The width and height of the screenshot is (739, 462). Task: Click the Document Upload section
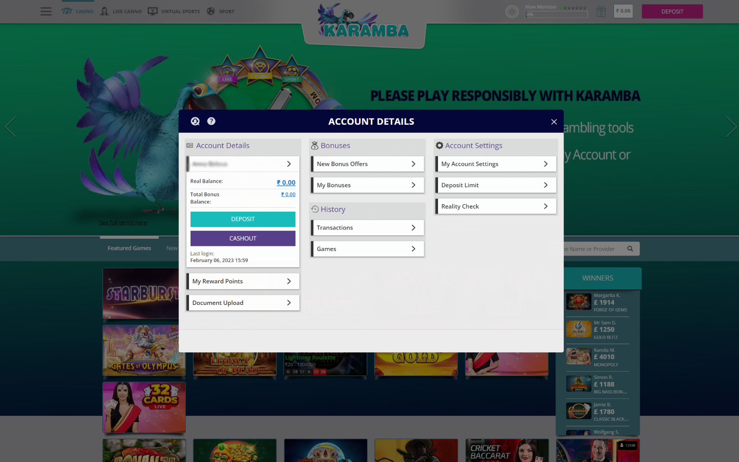point(242,302)
